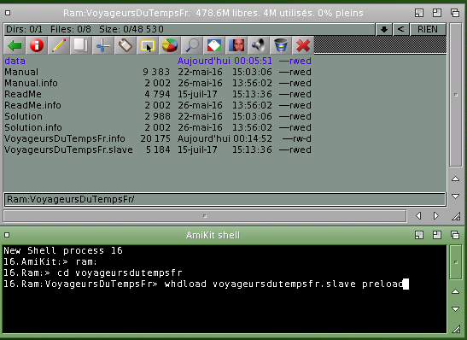Open the red information icon
The image size is (467, 340).
[x=37, y=45]
